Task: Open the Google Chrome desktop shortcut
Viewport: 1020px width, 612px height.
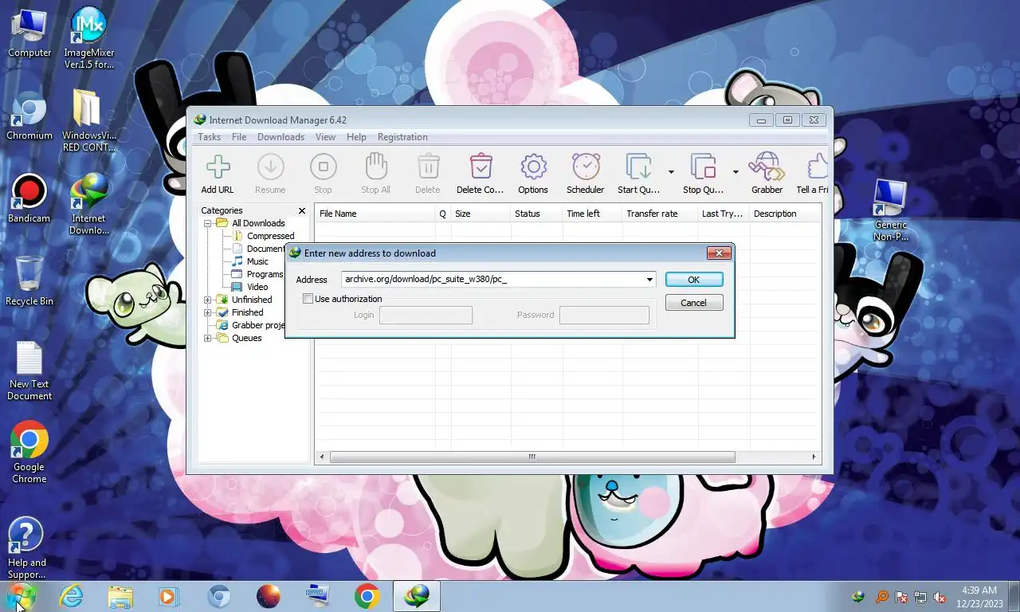Action: pyautogui.click(x=29, y=453)
